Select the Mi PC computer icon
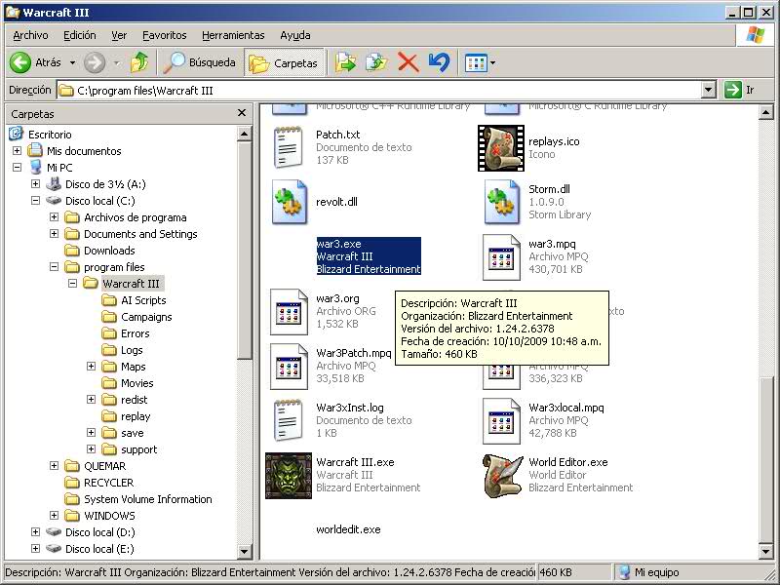 point(35,168)
